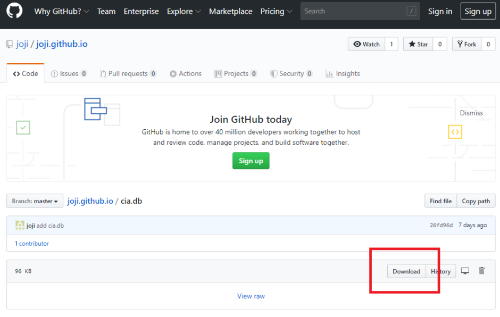Expand the Why GitHub? dropdown menu
This screenshot has width=500, height=317.
click(62, 11)
